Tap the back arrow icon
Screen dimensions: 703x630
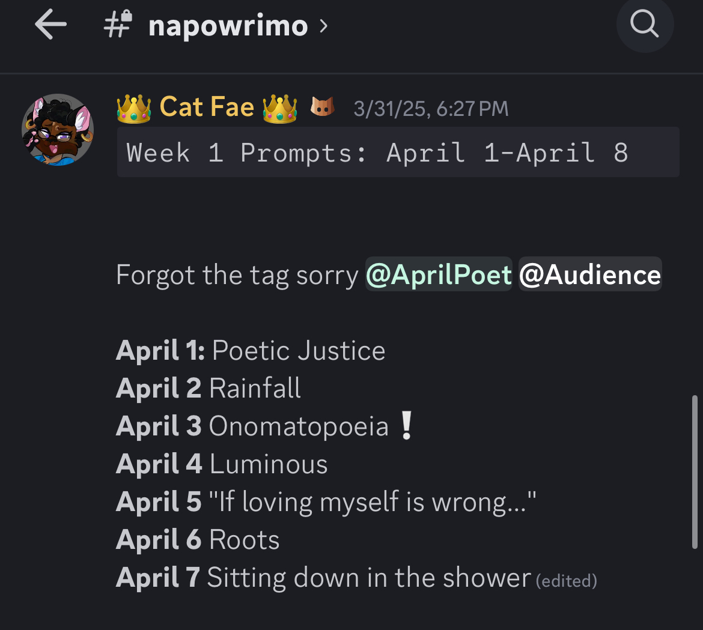50,26
